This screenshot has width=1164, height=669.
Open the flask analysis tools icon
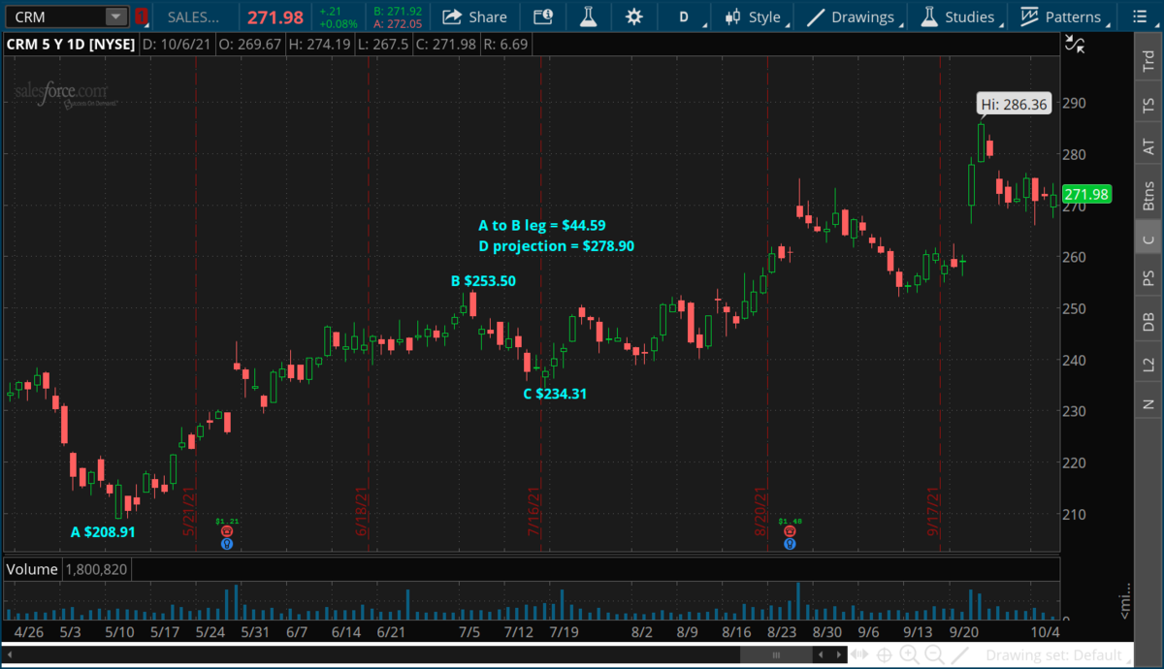(588, 16)
